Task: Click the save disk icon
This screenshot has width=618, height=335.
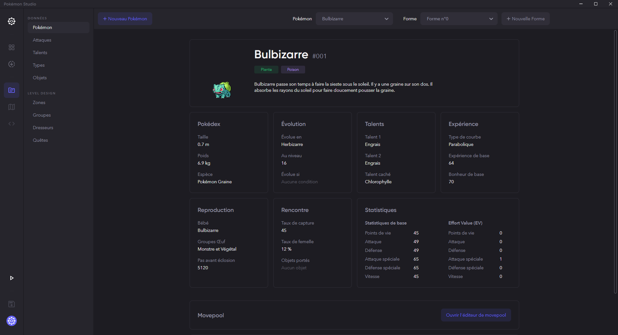Action: [12, 304]
